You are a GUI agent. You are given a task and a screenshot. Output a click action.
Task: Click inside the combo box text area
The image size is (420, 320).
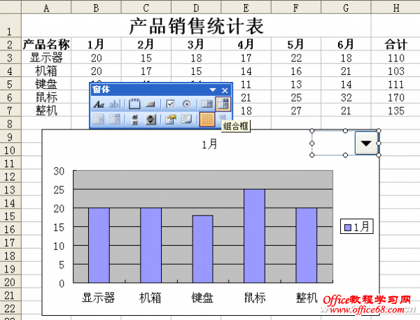pyautogui.click(x=333, y=143)
